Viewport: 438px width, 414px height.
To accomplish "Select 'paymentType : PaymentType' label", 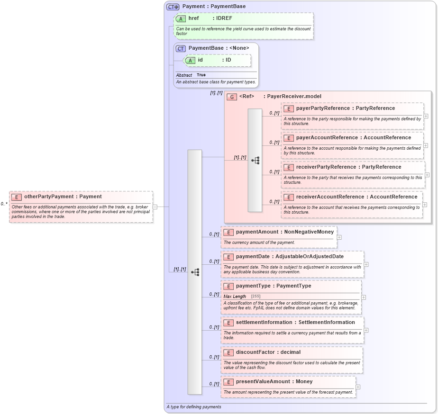I will (x=274, y=286).
